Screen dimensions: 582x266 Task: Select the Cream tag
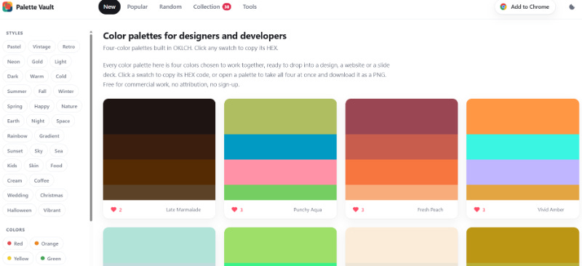click(x=15, y=180)
